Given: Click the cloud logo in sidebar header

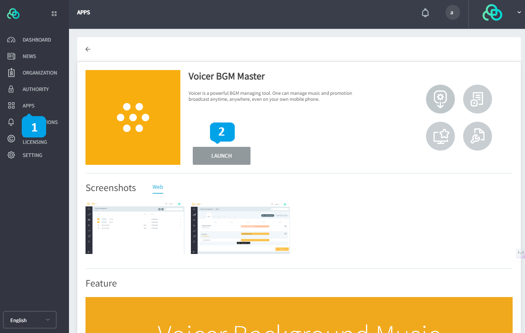Looking at the screenshot, I should (x=13, y=13).
